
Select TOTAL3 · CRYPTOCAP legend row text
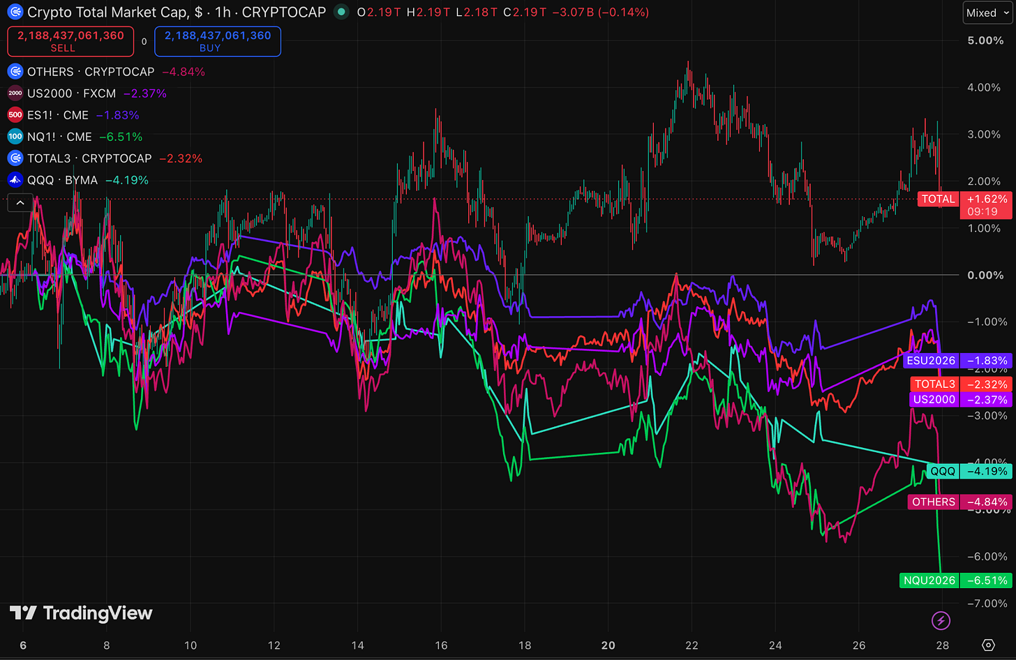(x=89, y=158)
